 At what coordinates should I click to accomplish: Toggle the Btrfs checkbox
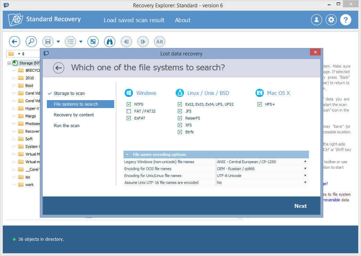click(180, 132)
